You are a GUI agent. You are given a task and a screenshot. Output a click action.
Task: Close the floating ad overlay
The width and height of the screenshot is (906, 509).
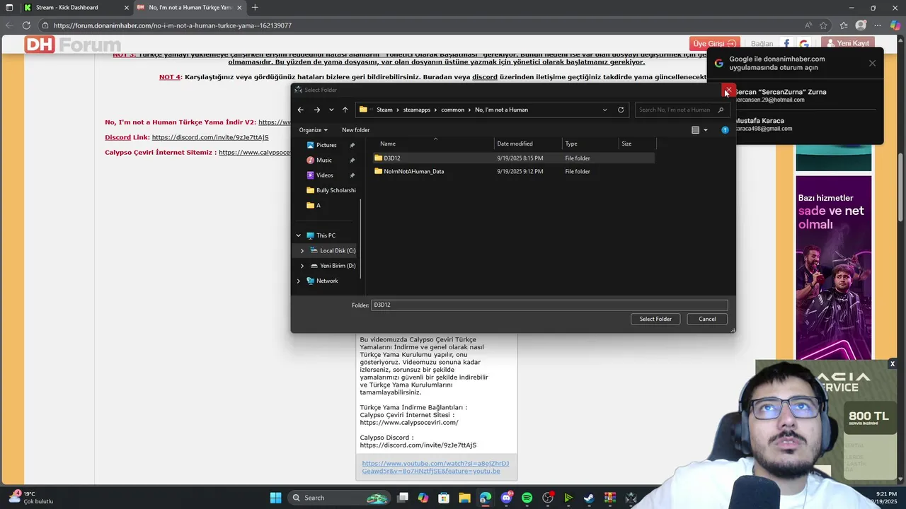(893, 364)
